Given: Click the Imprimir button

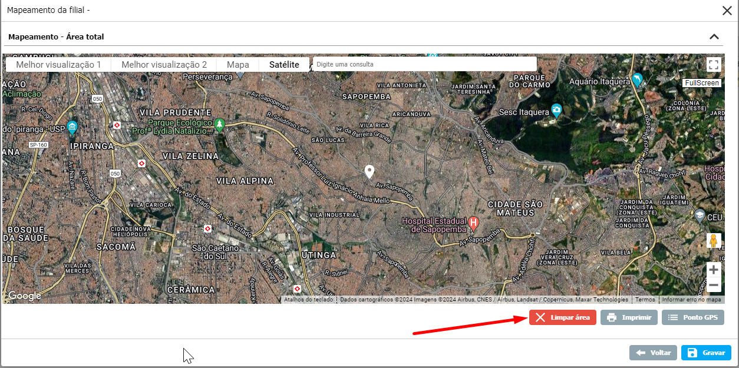Looking at the screenshot, I should (629, 317).
